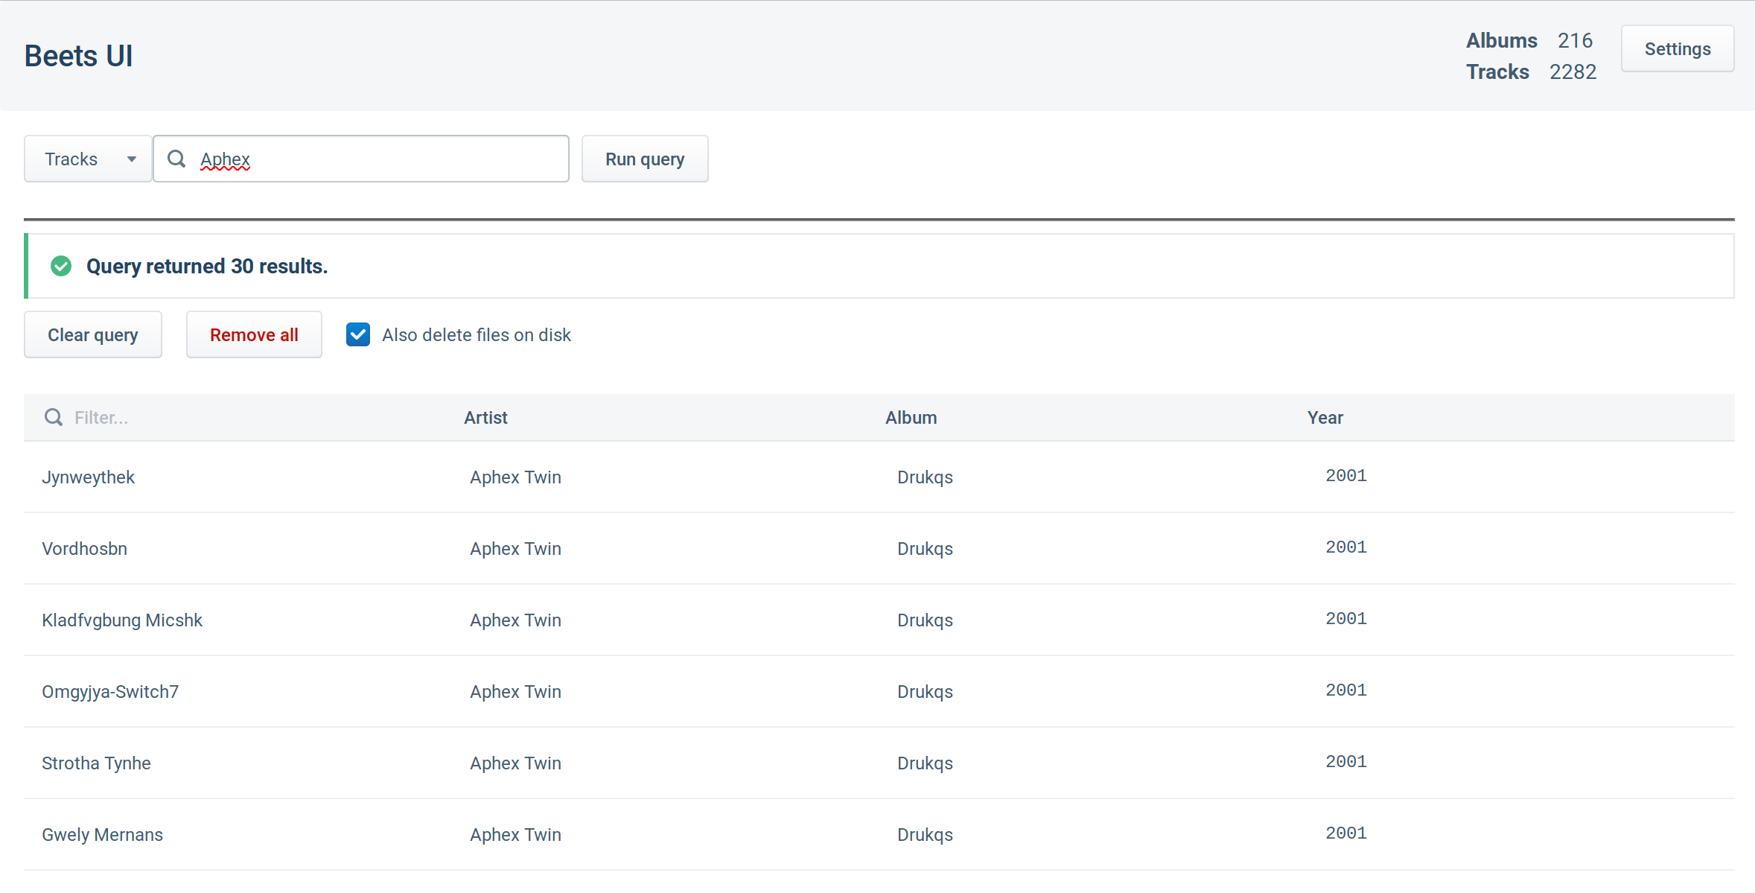
Task: Sort by the Year column header
Action: pyautogui.click(x=1325, y=417)
